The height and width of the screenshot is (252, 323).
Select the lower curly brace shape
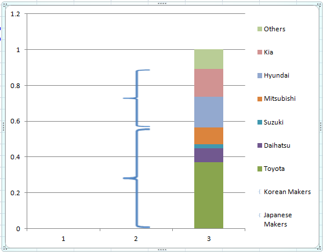(x=136, y=178)
